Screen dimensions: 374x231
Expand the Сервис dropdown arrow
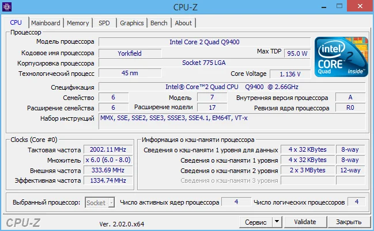(x=277, y=222)
